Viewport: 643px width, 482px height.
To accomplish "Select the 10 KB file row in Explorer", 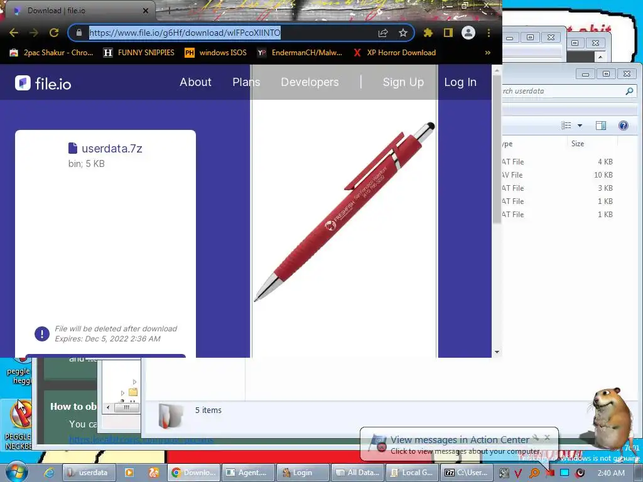I will [558, 175].
